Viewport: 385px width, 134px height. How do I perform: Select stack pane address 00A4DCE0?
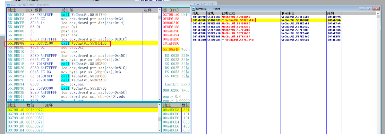coord(172,118)
